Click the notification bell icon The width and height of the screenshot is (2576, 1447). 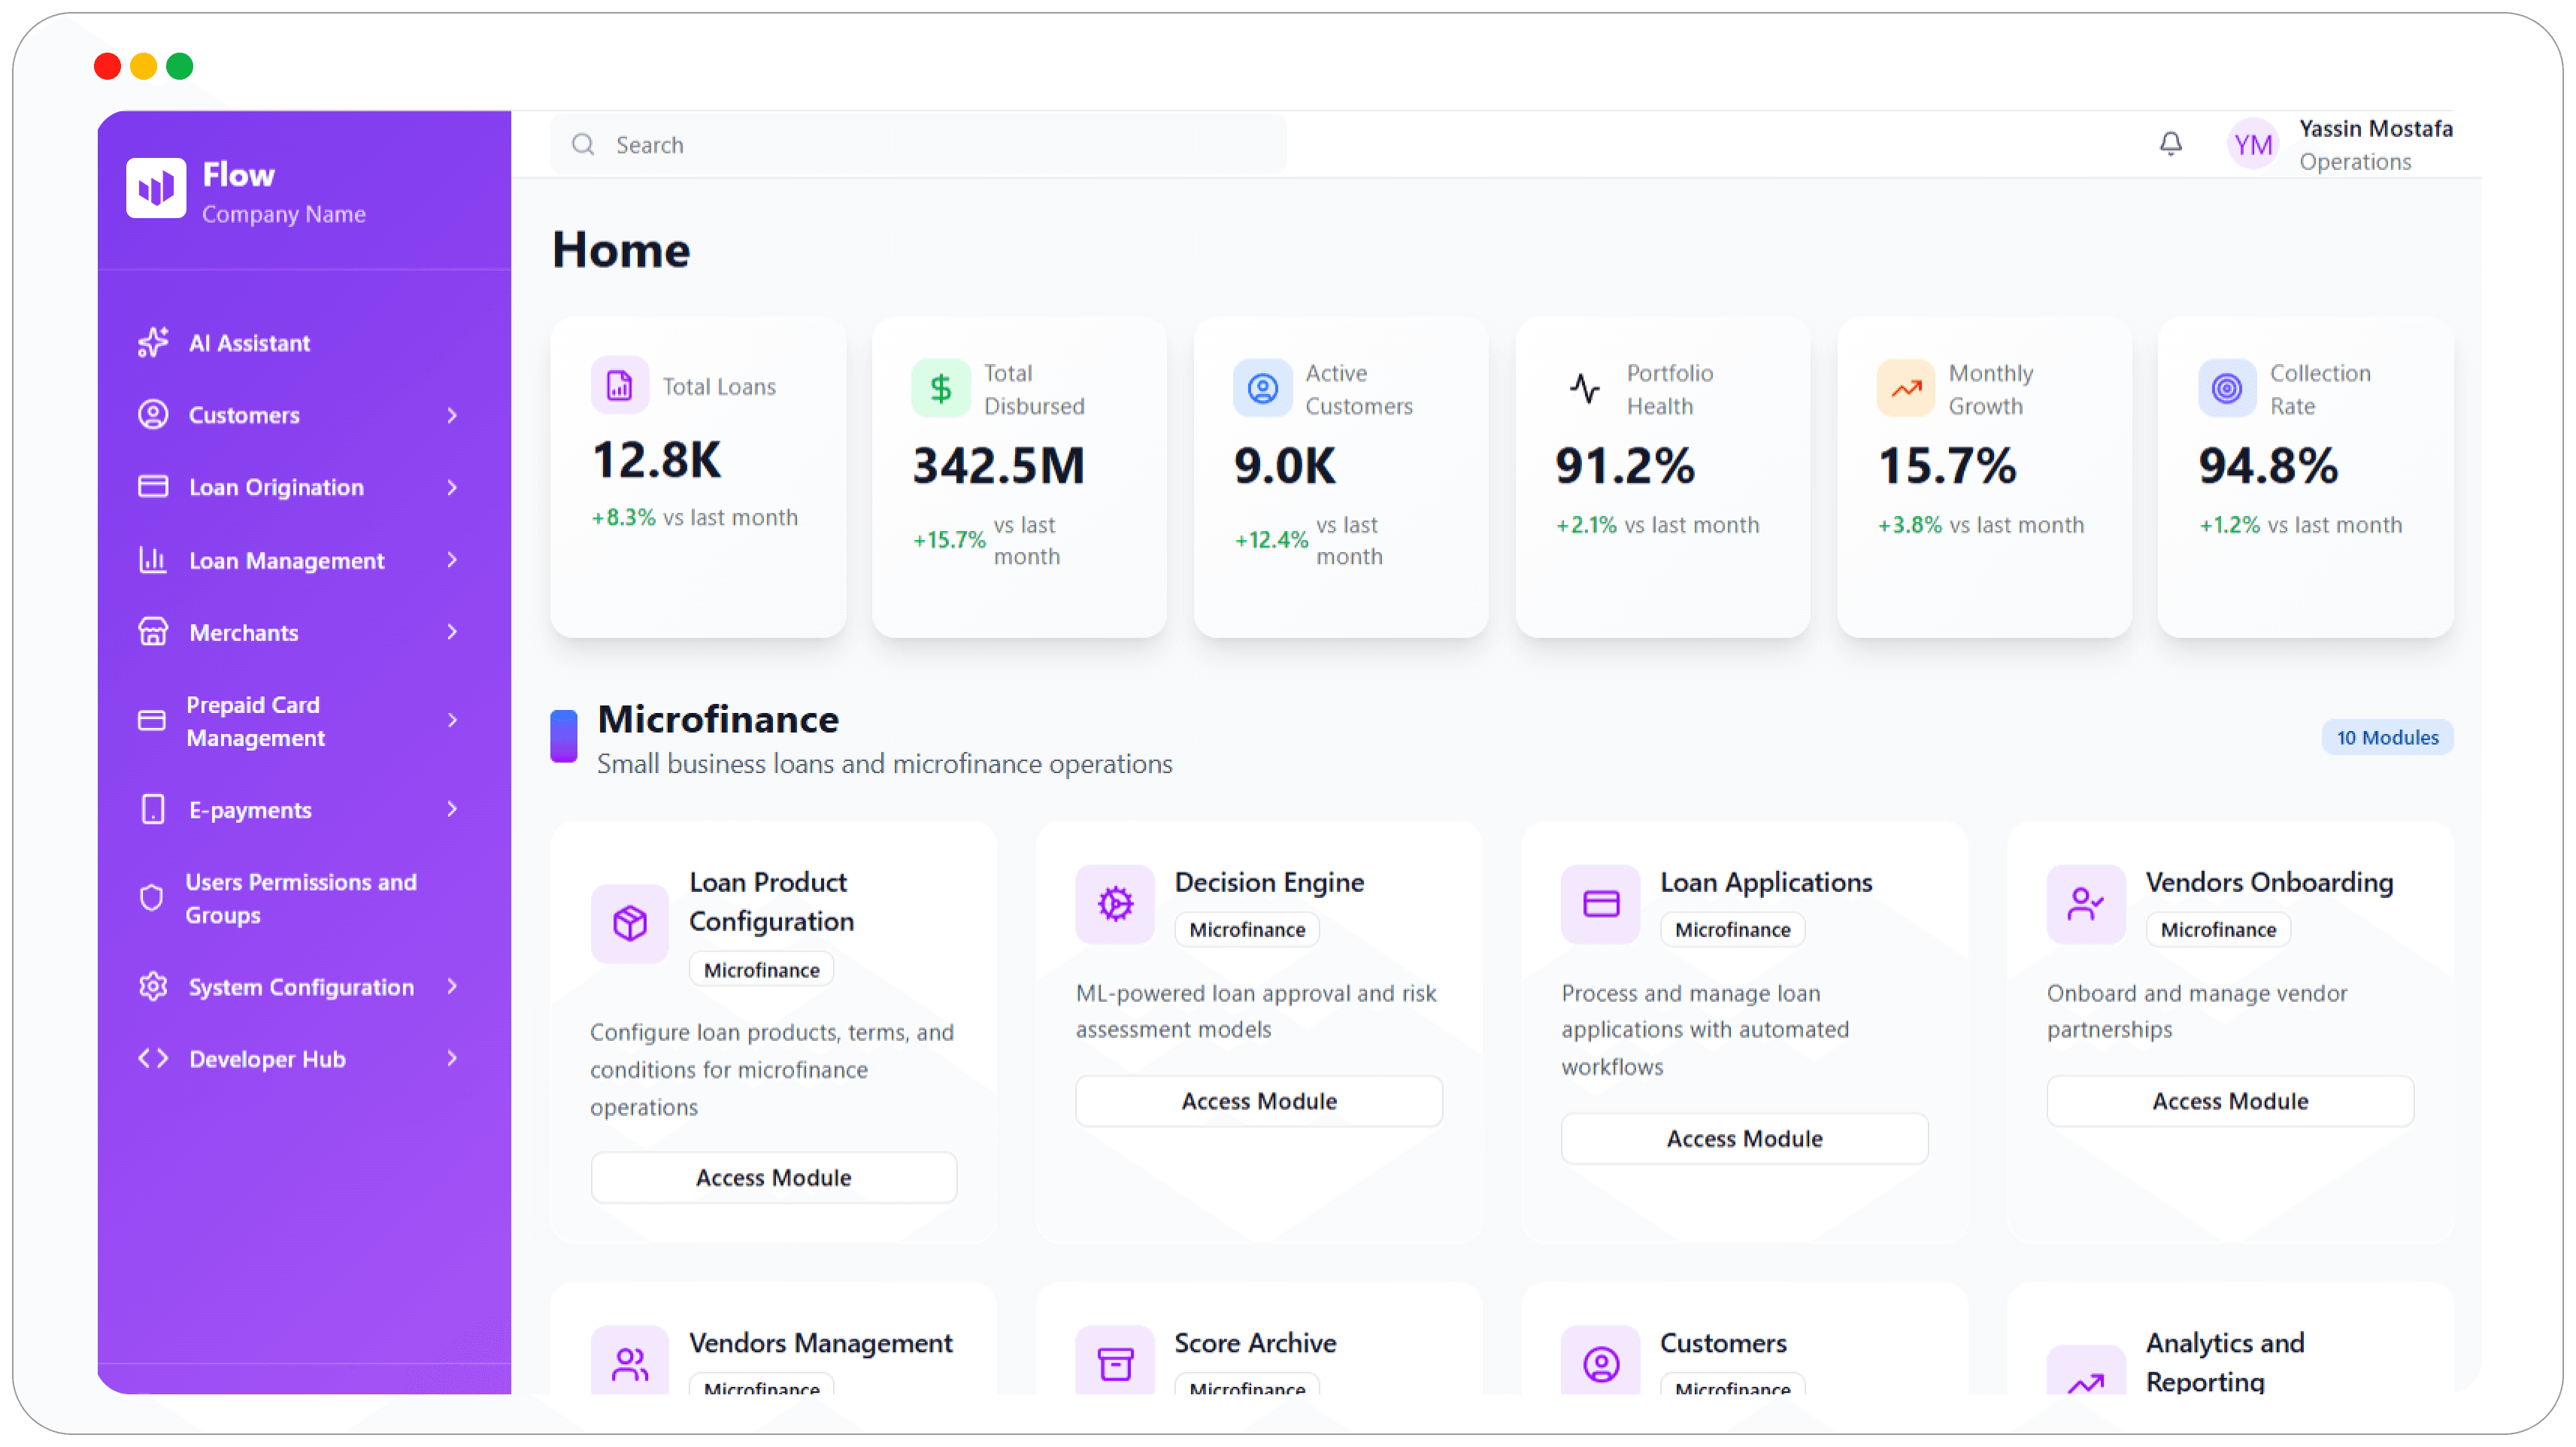(2170, 144)
